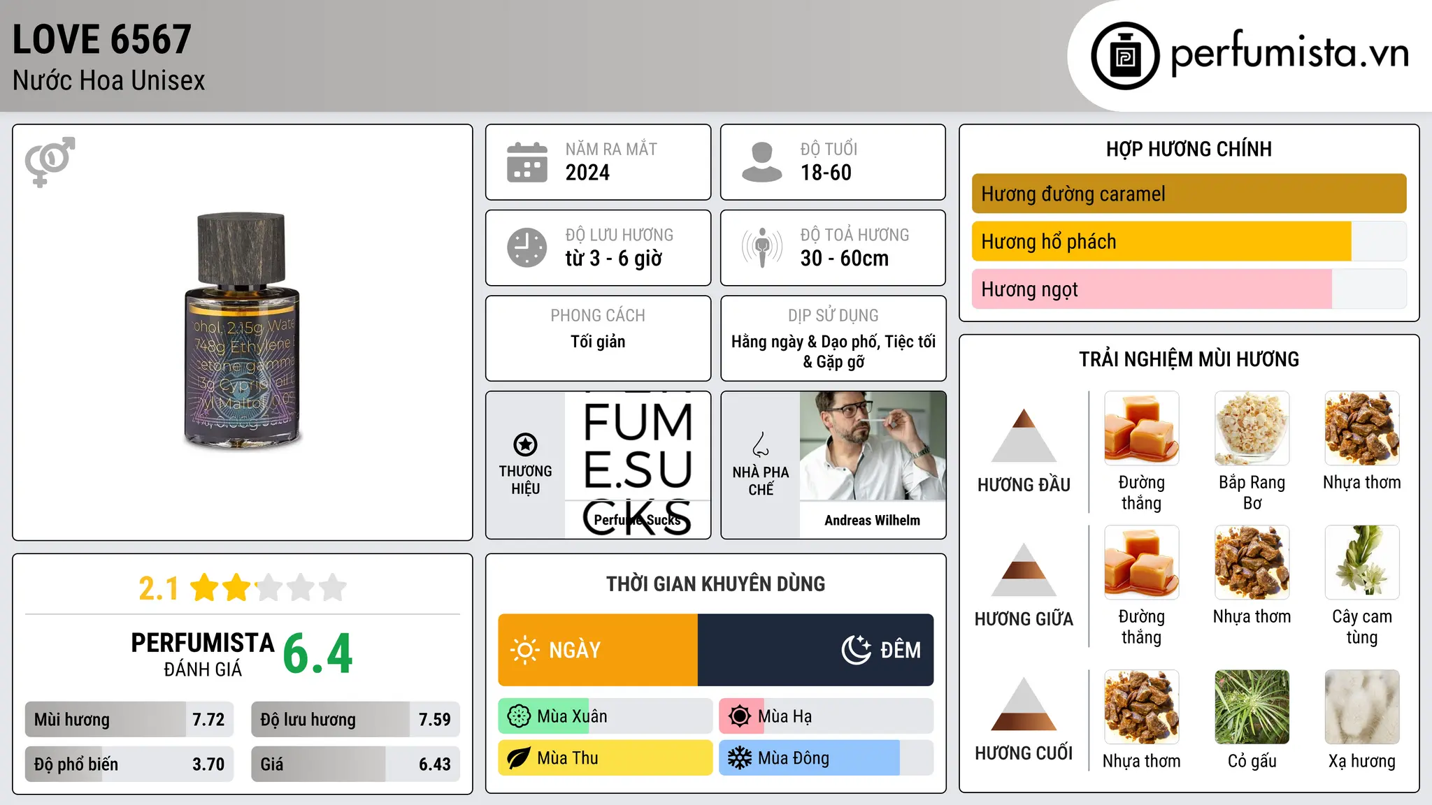Select Đường thắng image in the HƯƠNG ĐẦU row
This screenshot has width=1432, height=805.
(1142, 428)
